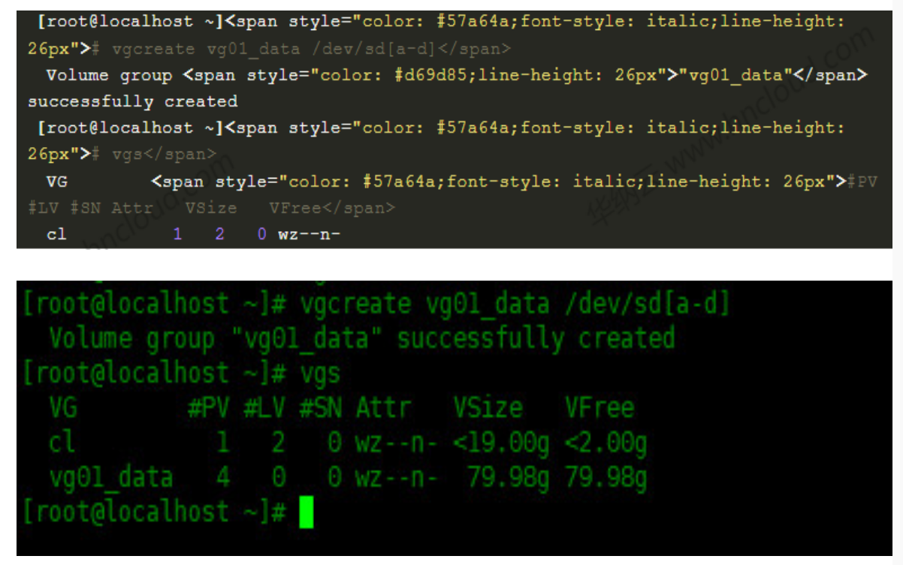Click the cl row name in green terminal
This screenshot has height=565, width=903.
[62, 443]
